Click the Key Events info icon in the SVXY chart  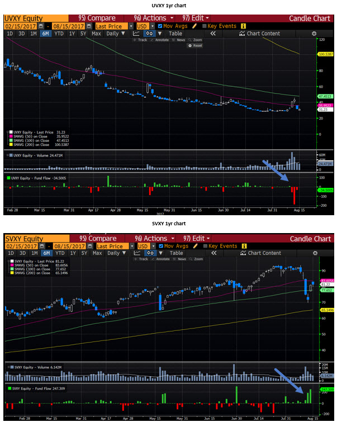(x=243, y=246)
